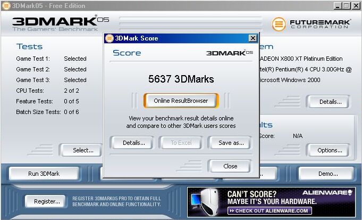Click the 5637 3DMarks score text
362x220 pixels.
181,79
